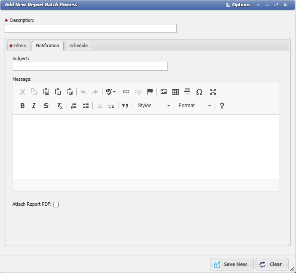296x273 pixels.
Task: Click the strikethrough formatting icon
Action: tap(46, 106)
